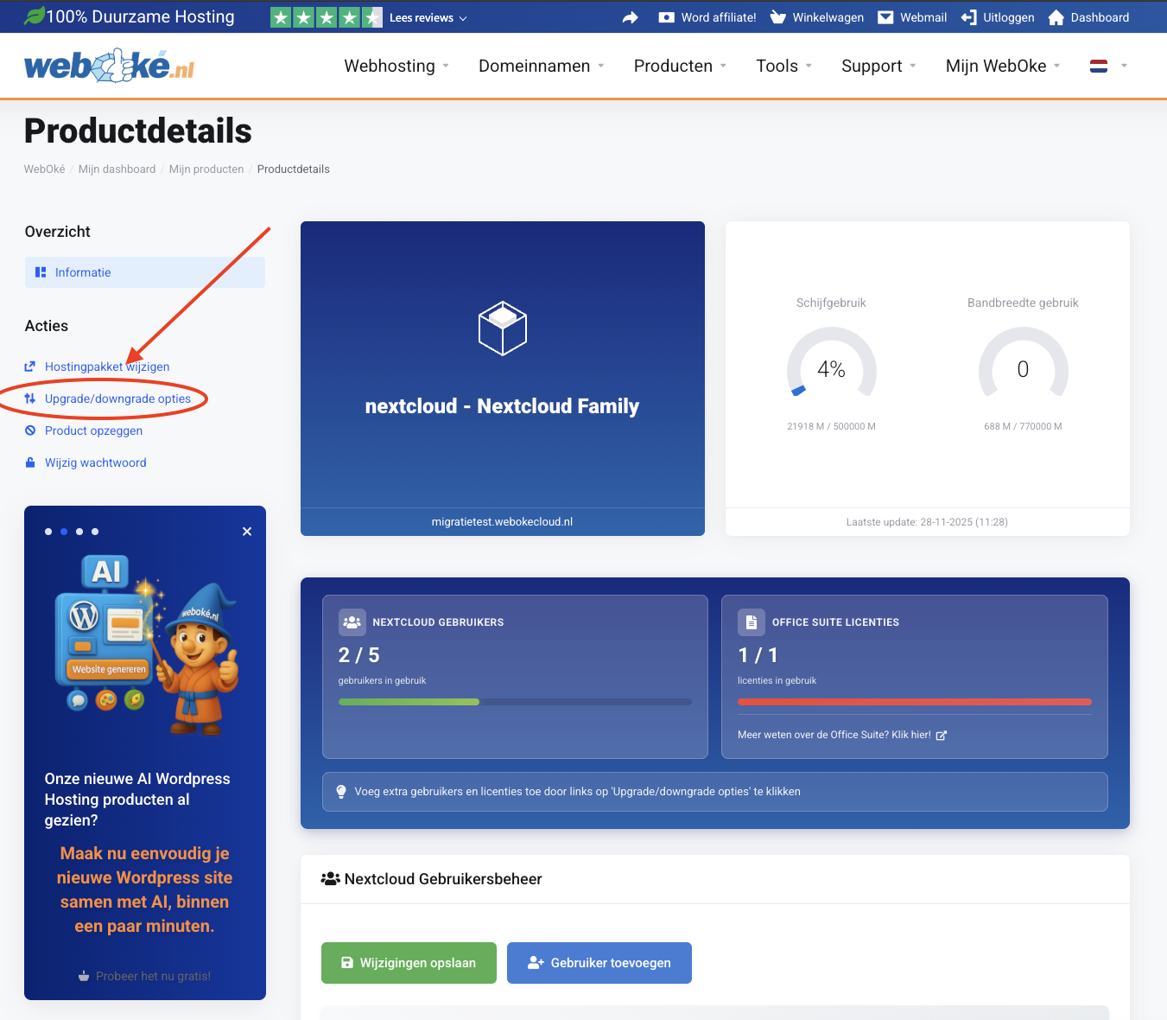Click the Laatste update timestamp text
1167x1020 pixels.
pyautogui.click(x=927, y=522)
